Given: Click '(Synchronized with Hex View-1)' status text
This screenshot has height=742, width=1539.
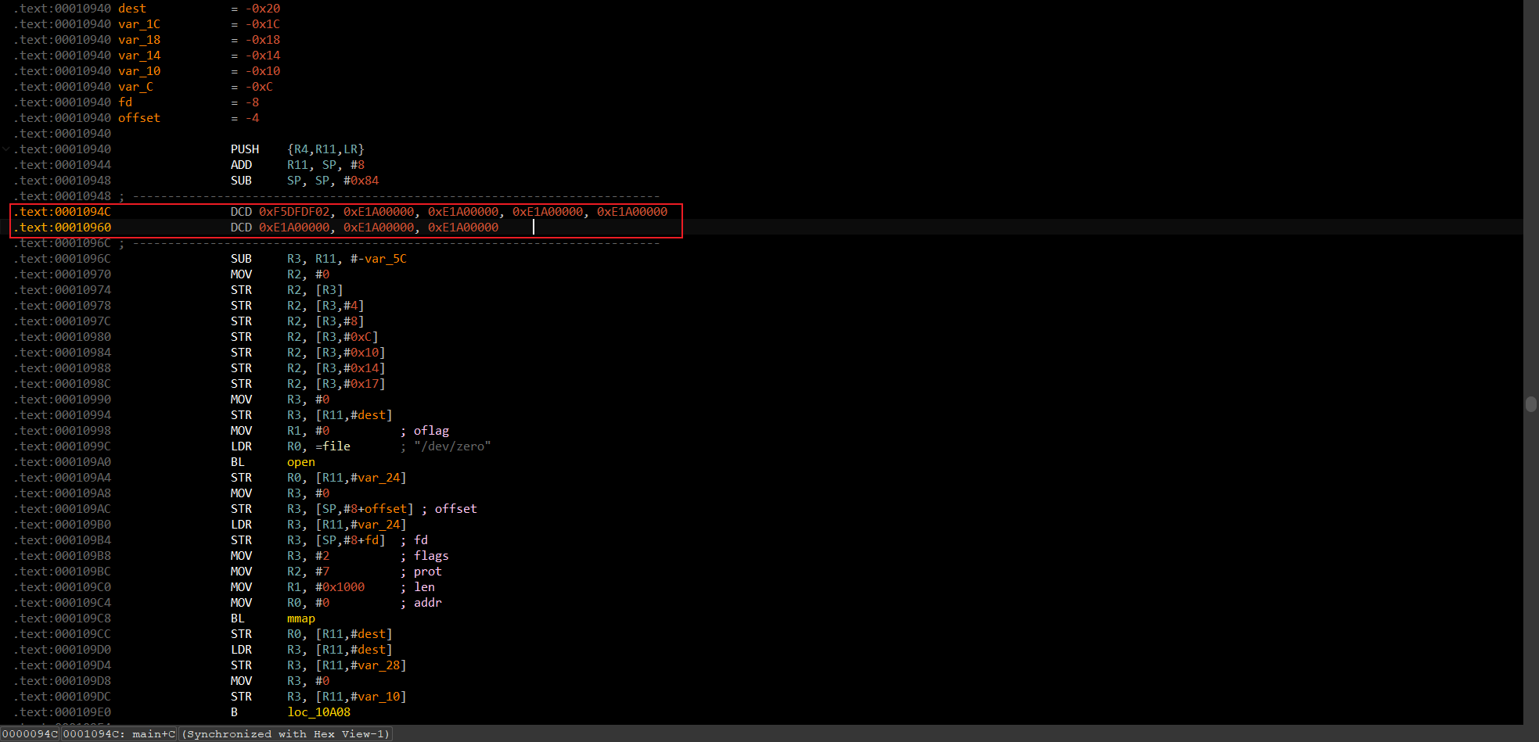Looking at the screenshot, I should tap(286, 734).
